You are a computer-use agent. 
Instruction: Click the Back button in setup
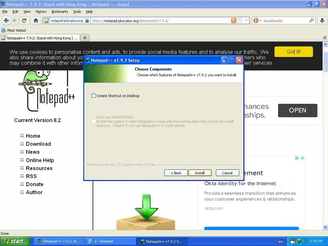pos(176,173)
